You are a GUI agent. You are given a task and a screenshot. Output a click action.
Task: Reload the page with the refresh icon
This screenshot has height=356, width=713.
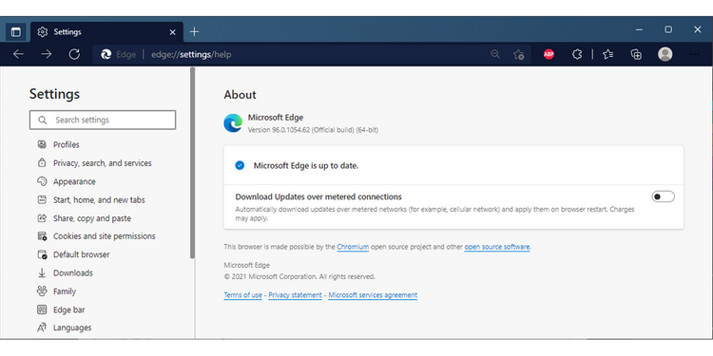74,54
